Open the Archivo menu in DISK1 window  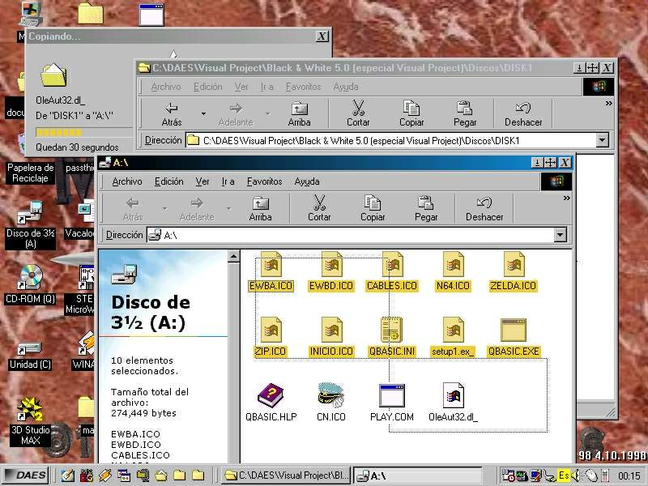(x=166, y=87)
